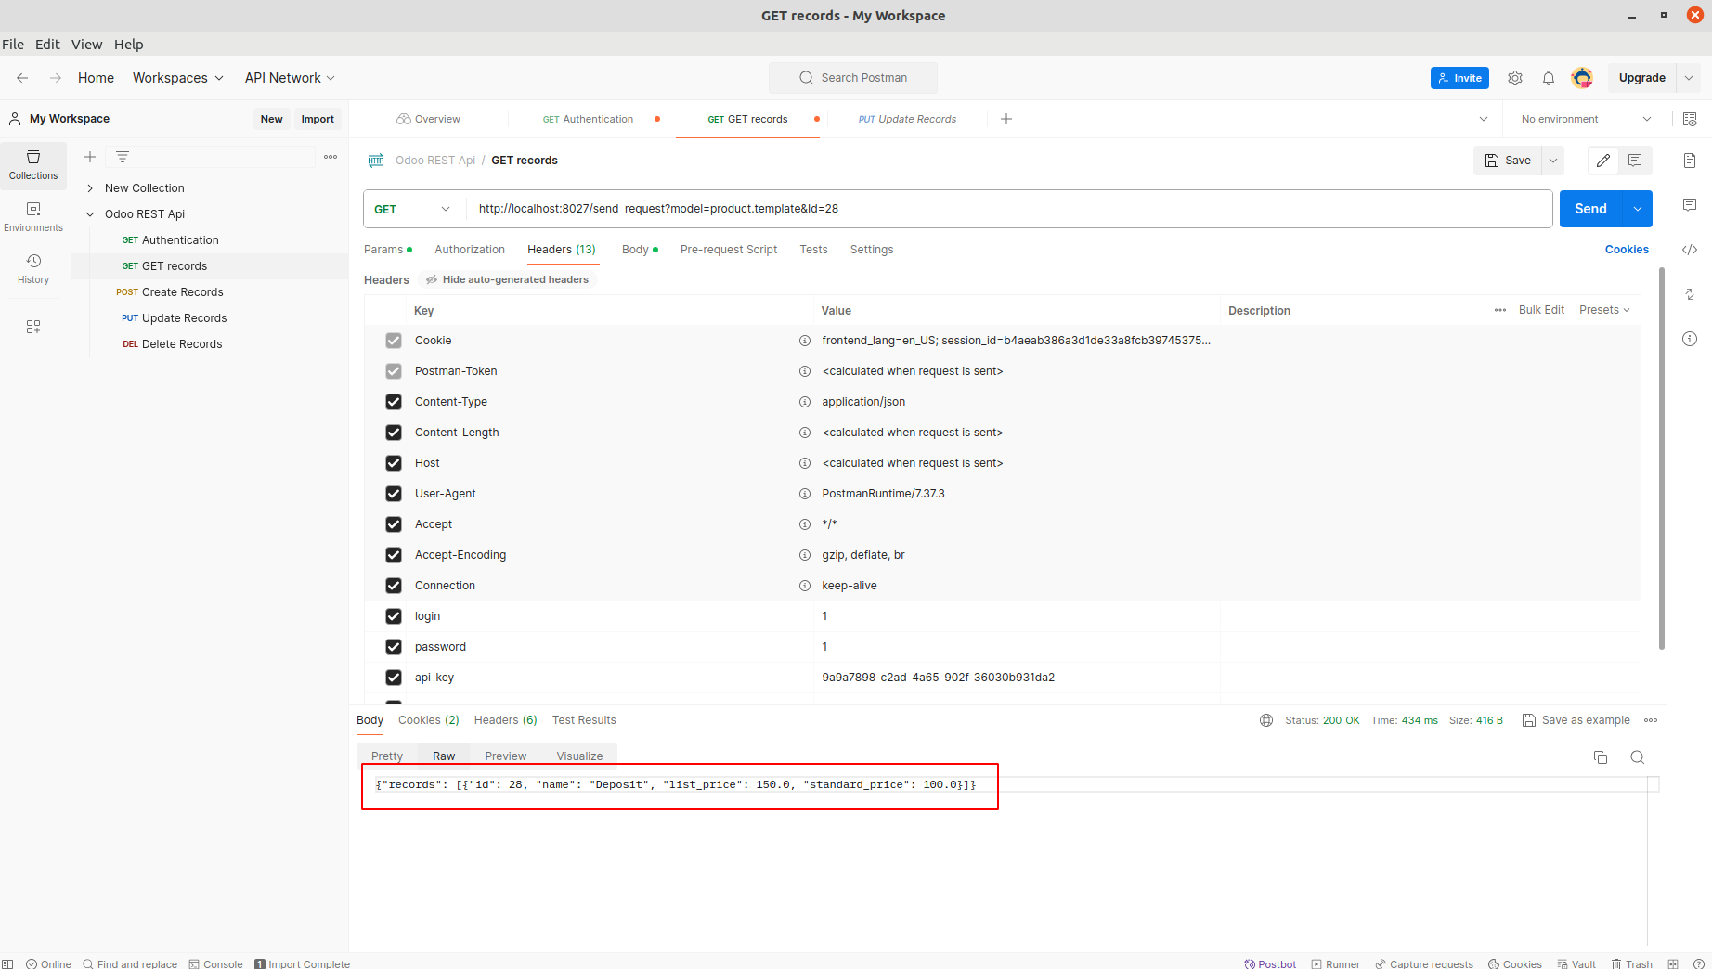Click Bulk Edit for headers
The height and width of the screenshot is (969, 1712).
pos(1541,310)
